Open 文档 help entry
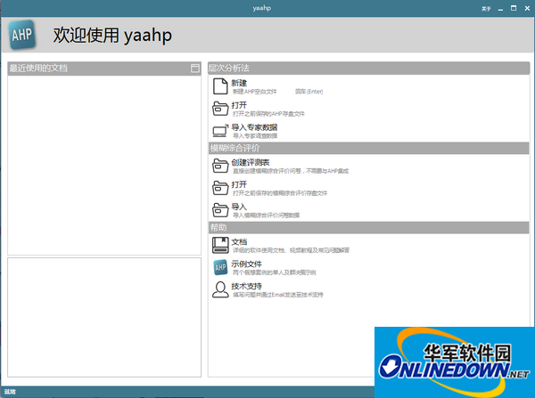The image size is (535, 398). pos(239,242)
